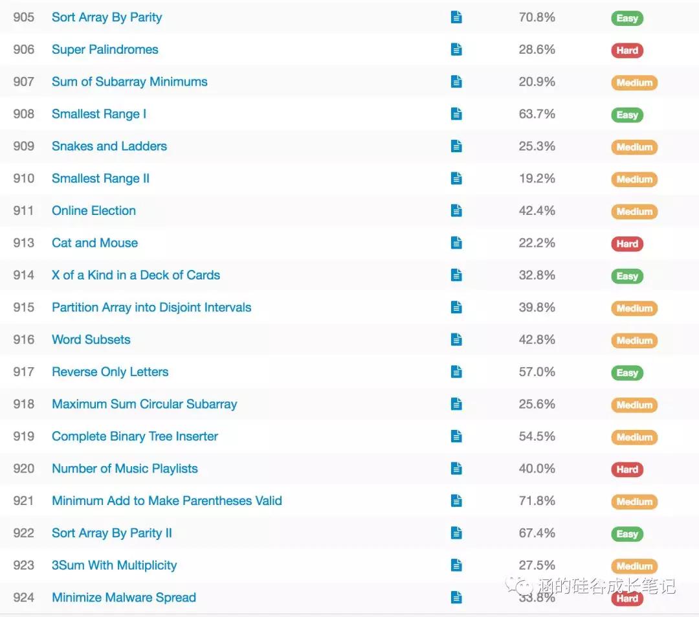Click Easy badge on Smallest Range I row
This screenshot has height=617, width=699.
coord(627,115)
